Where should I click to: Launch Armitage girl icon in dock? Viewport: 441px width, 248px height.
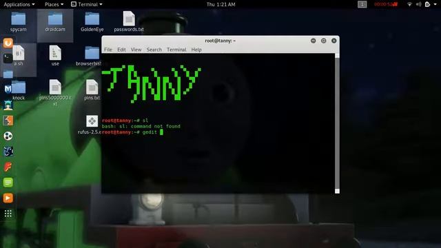[8, 105]
